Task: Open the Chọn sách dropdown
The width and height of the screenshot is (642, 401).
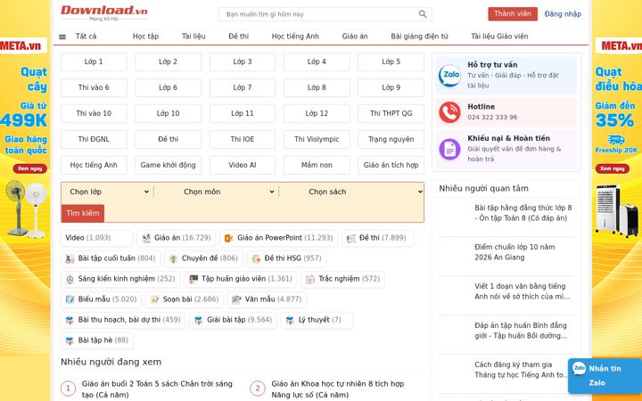Action: [364, 192]
